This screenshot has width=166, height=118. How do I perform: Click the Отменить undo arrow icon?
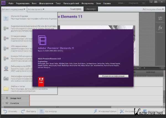tap(5, 111)
